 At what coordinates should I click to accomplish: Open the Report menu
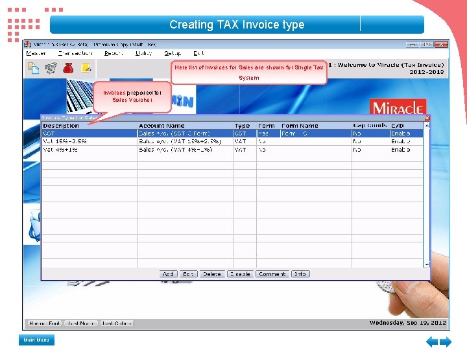(x=114, y=53)
